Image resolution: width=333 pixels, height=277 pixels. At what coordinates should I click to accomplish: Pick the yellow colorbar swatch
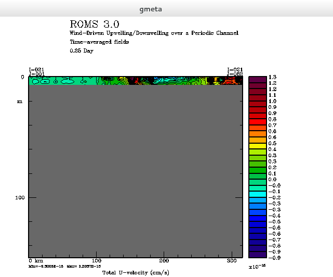(x=257, y=146)
